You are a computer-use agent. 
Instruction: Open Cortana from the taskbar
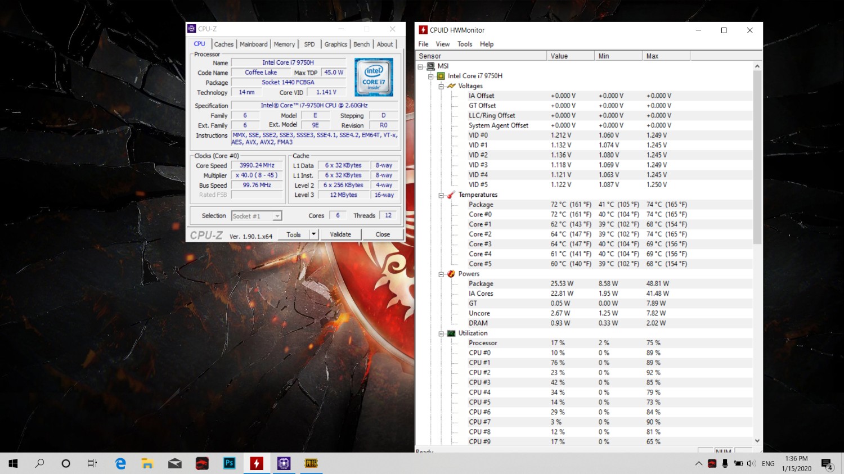[x=66, y=463]
